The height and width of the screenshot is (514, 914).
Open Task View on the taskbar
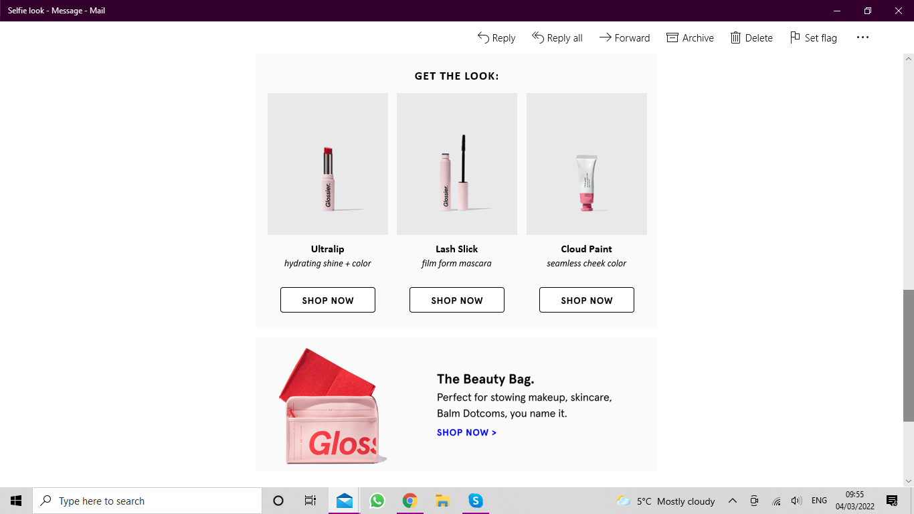click(310, 501)
